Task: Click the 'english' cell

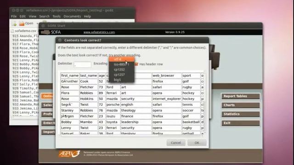Action: pos(136,104)
